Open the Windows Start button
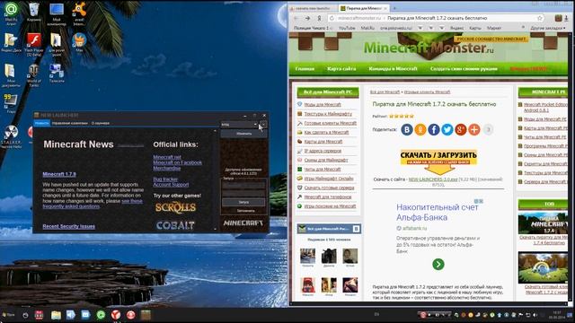This screenshot has width=575, height=323. click(8, 315)
